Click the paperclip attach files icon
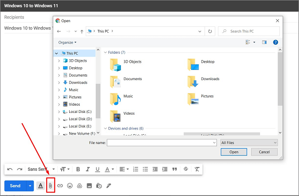The image size is (299, 196). (50, 186)
